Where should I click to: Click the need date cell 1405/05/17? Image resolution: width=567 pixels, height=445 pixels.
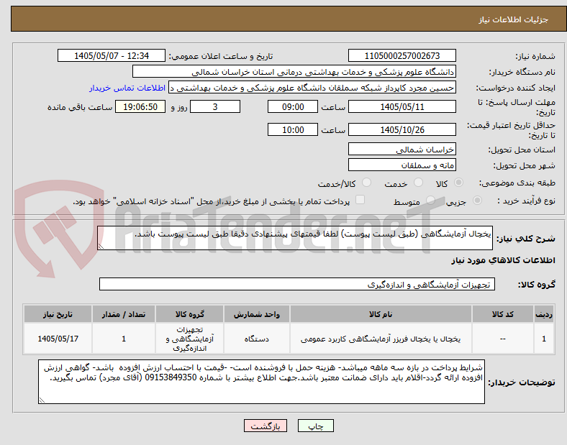pos(58,339)
